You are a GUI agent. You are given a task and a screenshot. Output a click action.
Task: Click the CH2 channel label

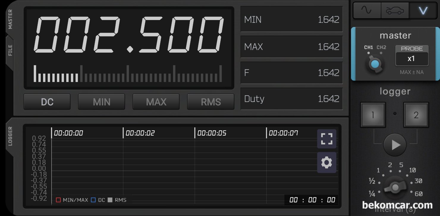pyautogui.click(x=381, y=47)
